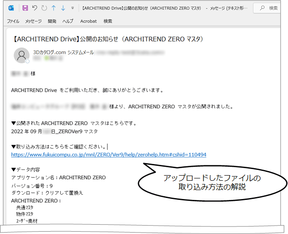Click the Outlook app icon in title bar
Viewport: 288px width, 234px height.
pyautogui.click(x=11, y=8)
